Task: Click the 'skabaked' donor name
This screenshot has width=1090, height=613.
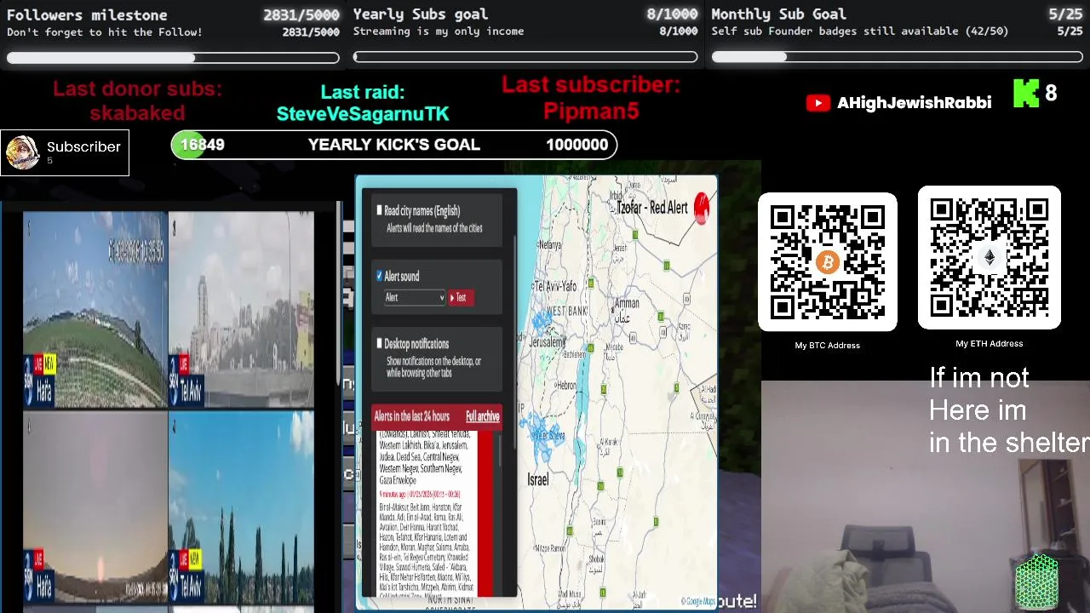Action: (137, 113)
